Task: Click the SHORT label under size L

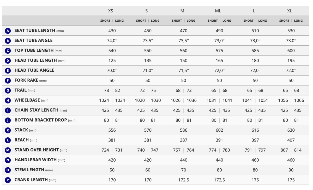Action: coord(249,21)
